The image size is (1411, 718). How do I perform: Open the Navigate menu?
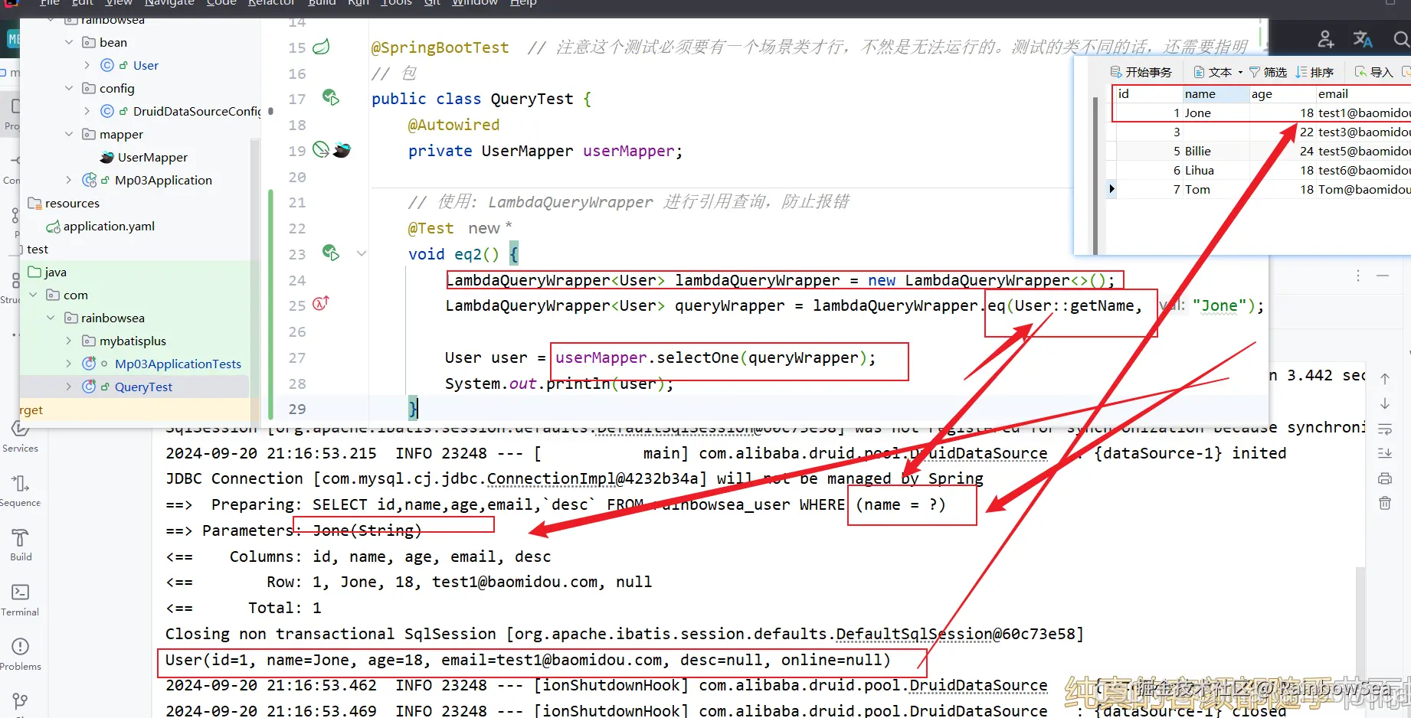tap(169, 3)
